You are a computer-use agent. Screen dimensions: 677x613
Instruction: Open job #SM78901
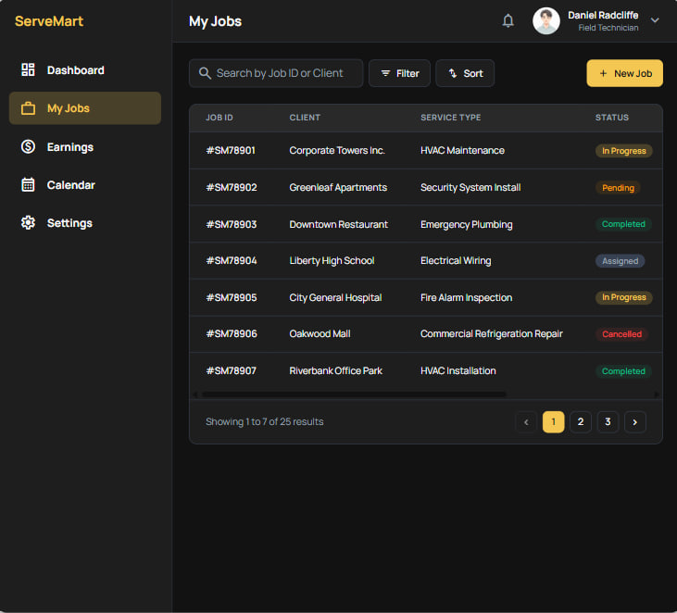pos(231,150)
